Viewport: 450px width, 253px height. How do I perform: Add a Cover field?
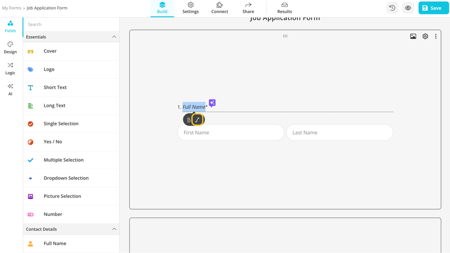point(71,51)
